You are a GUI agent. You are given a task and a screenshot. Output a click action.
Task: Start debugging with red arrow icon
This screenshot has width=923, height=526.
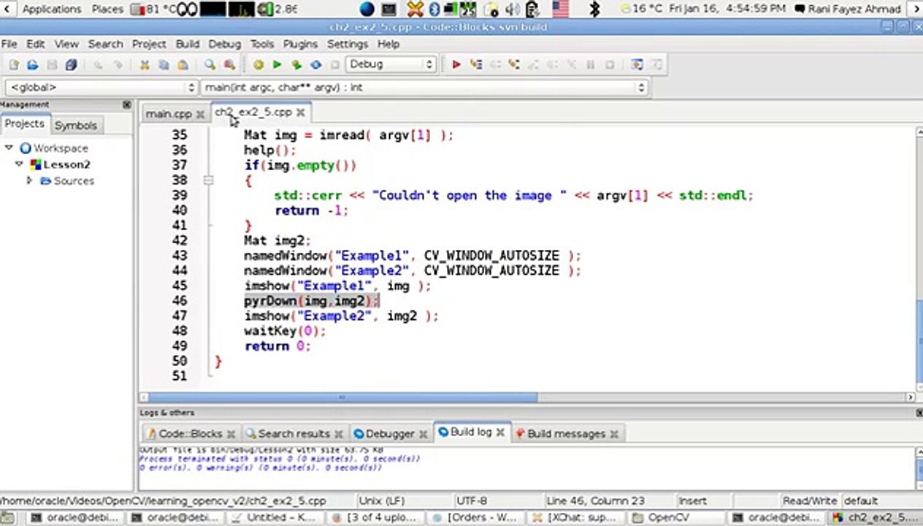(x=456, y=64)
